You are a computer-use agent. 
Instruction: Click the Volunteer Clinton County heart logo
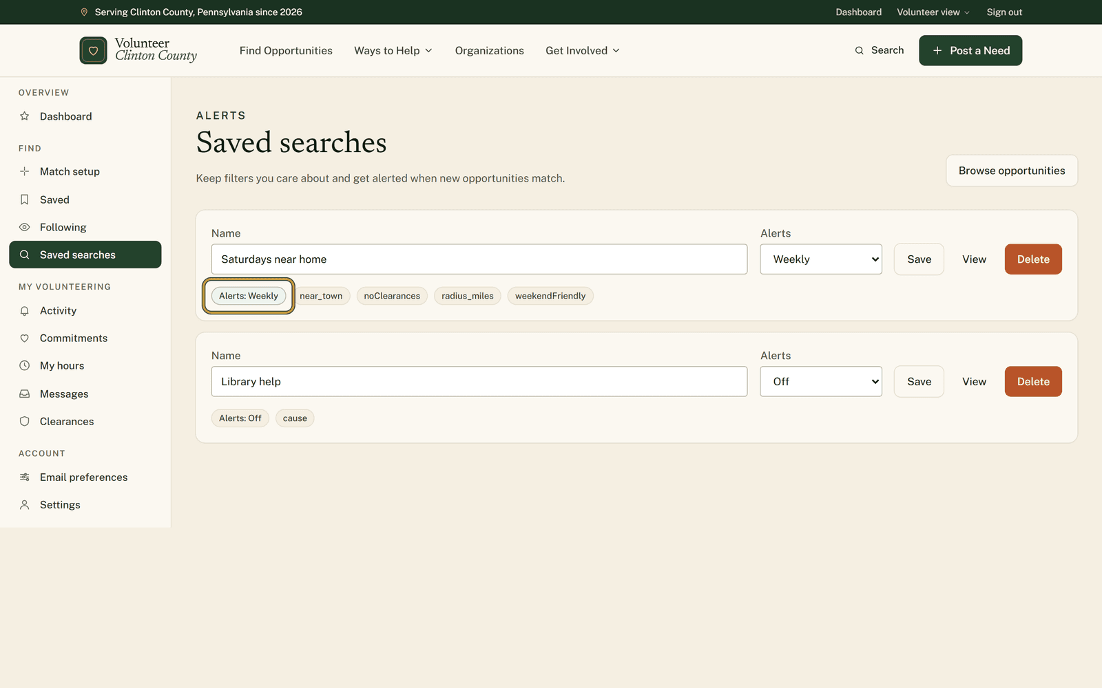[x=93, y=50]
